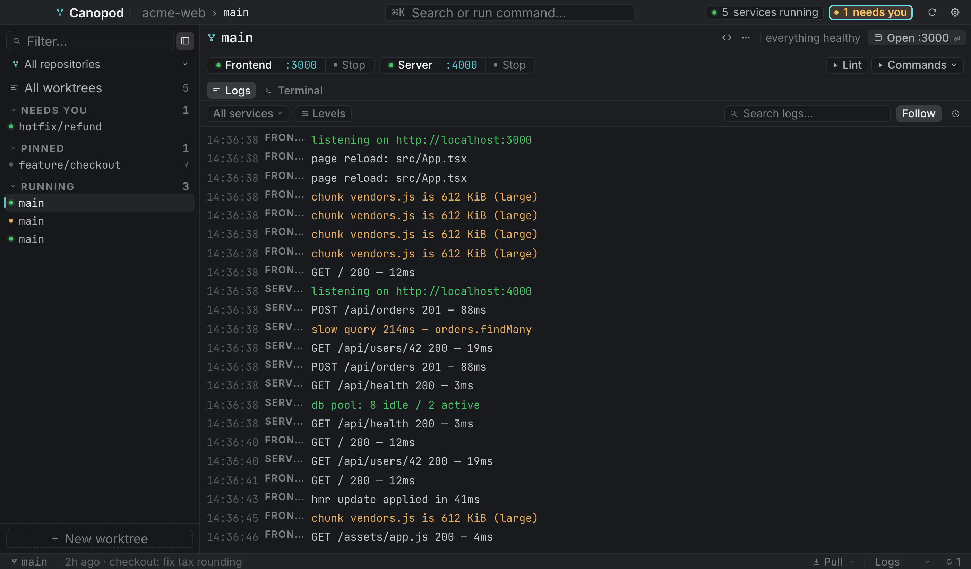Viewport: 971px width, 569px height.
Task: Click the branch icon in status bar
Action: 14,562
